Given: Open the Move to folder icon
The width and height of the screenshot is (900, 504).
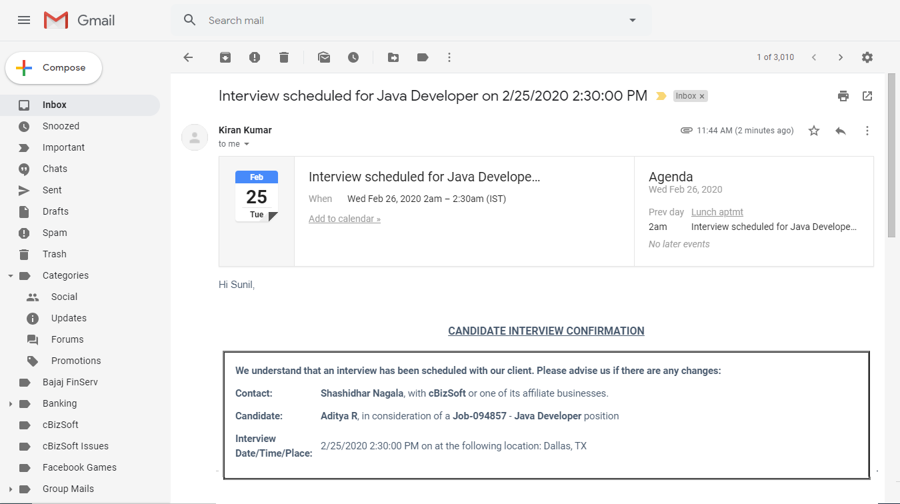Looking at the screenshot, I should tap(393, 57).
